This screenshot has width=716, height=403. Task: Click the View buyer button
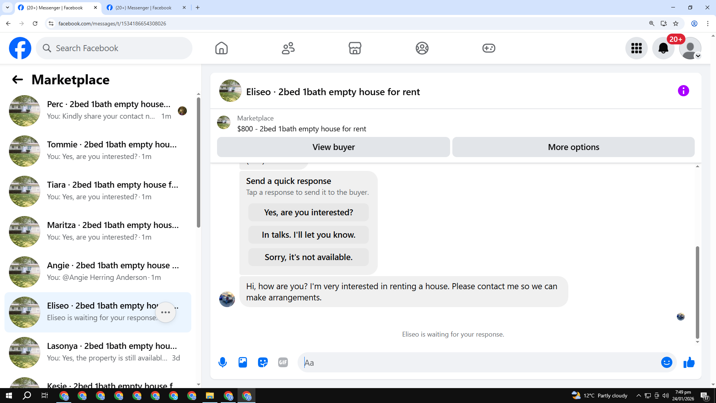pos(333,147)
